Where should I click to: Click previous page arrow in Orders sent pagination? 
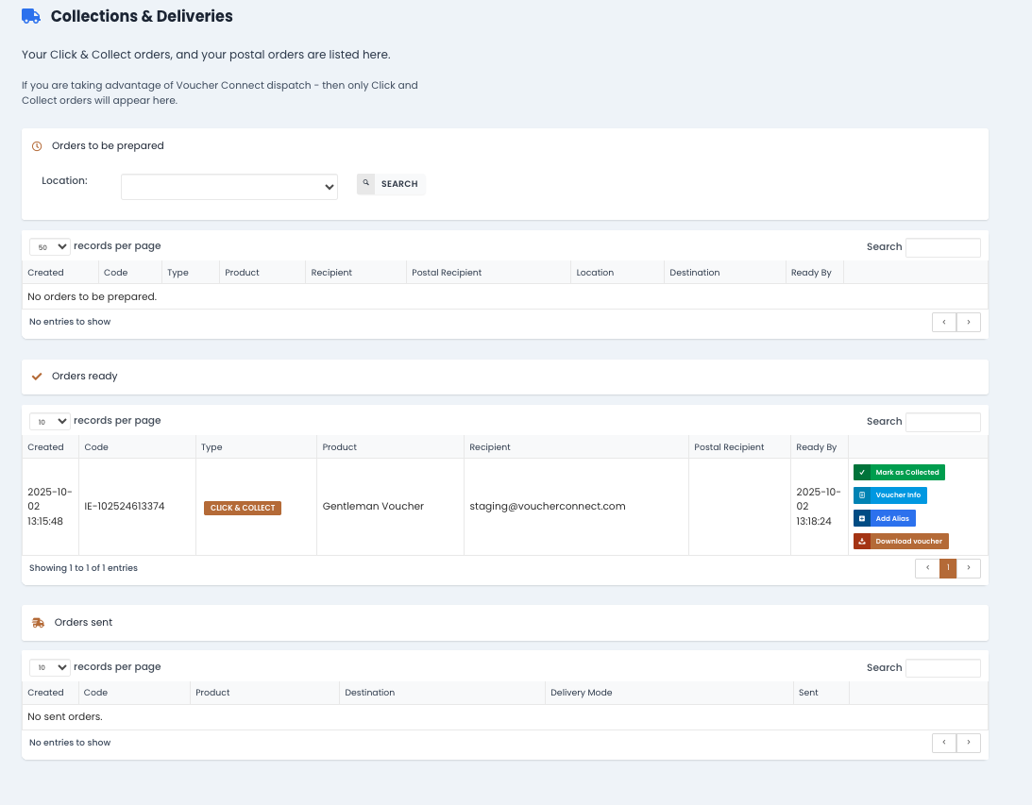coord(944,744)
